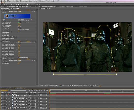Screen dimensions: 134x110
Task: Open viewer 1 View layout dropdown
Action: pyautogui.click(x=86, y=86)
